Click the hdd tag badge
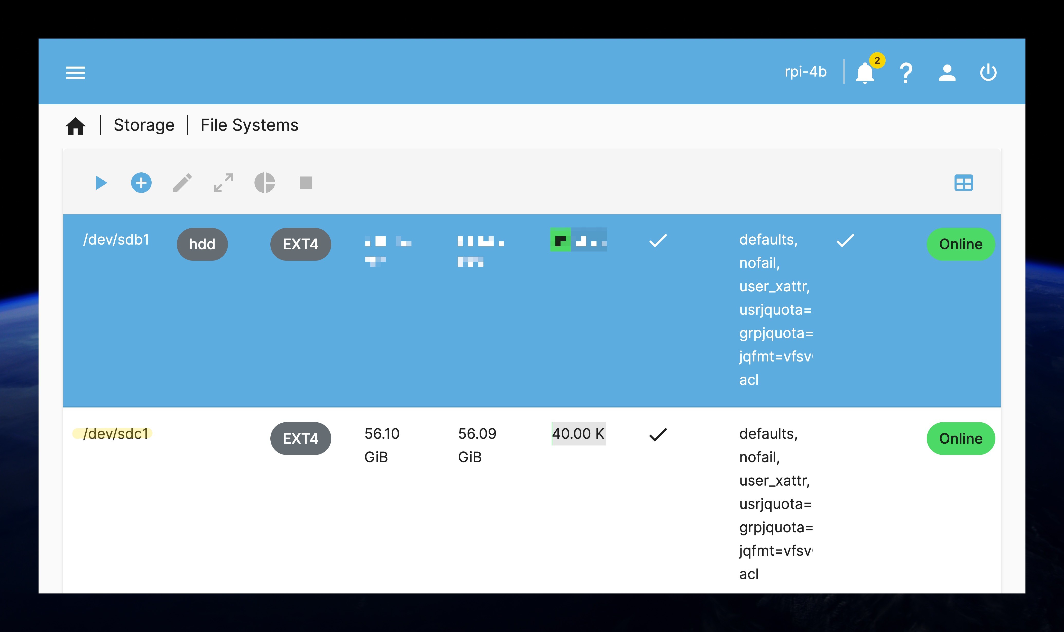The height and width of the screenshot is (632, 1064). pyautogui.click(x=202, y=244)
